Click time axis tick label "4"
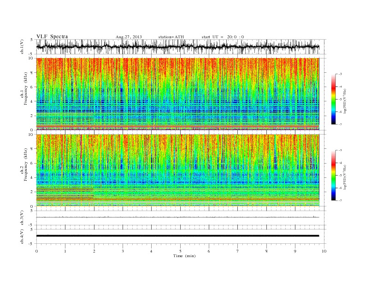 (151, 251)
